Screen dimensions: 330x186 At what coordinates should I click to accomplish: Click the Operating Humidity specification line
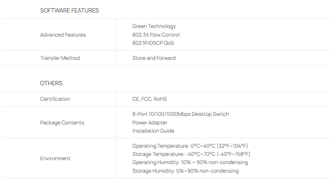(190, 162)
